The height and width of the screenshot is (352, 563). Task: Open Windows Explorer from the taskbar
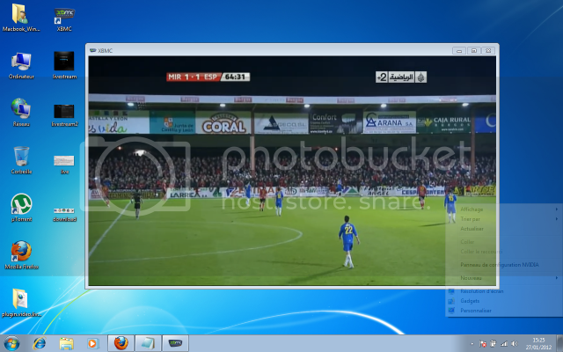point(66,343)
